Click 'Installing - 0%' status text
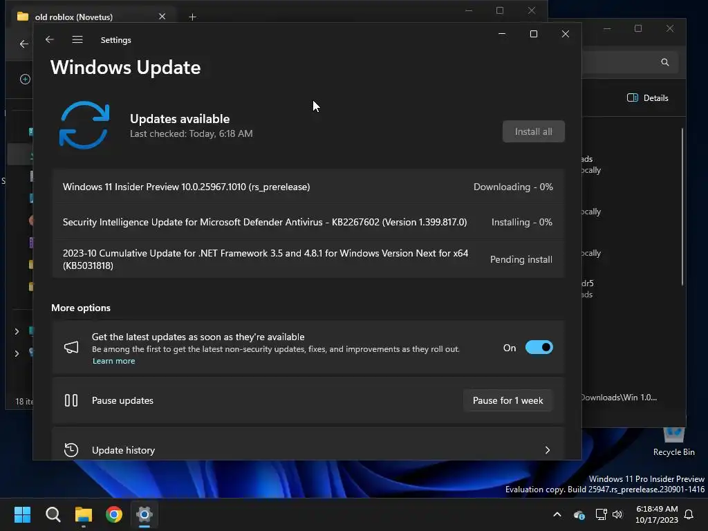 click(521, 222)
